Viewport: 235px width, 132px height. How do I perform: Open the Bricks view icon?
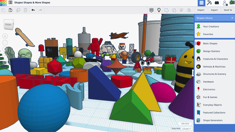pos(217,3)
